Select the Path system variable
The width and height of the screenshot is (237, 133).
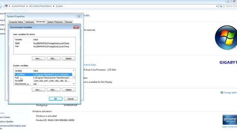43,78
